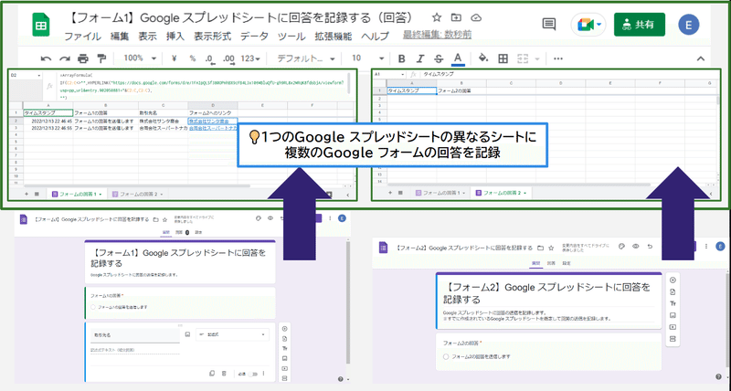Image resolution: width=731 pixels, height=391 pixels.
Task: Select sheet tab フォームの回答 1 in left sheet
Action: pos(77,194)
